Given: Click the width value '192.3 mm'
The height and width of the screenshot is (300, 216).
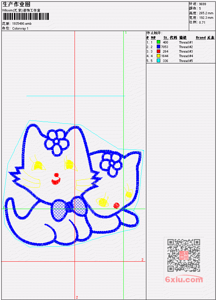Looking at the screenshot, I should click(206, 18).
